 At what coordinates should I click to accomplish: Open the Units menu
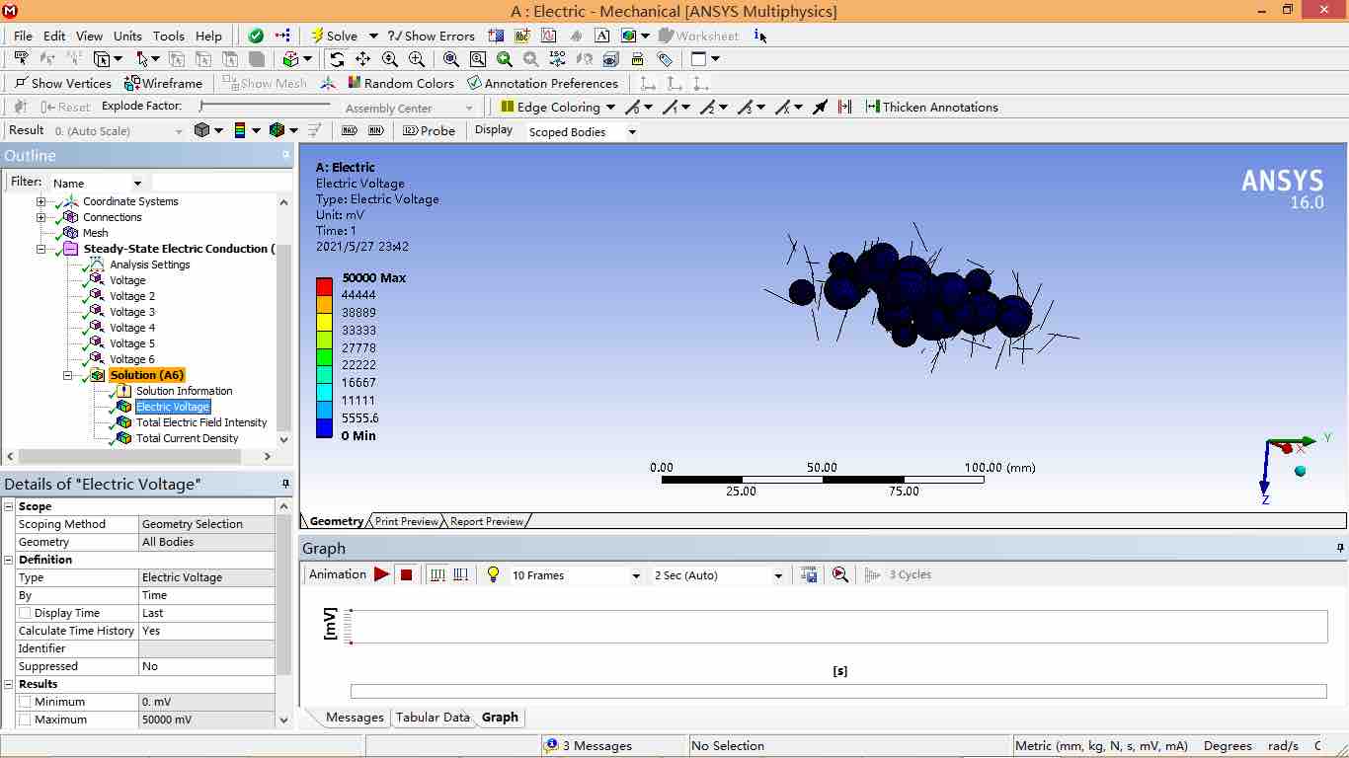click(x=127, y=36)
